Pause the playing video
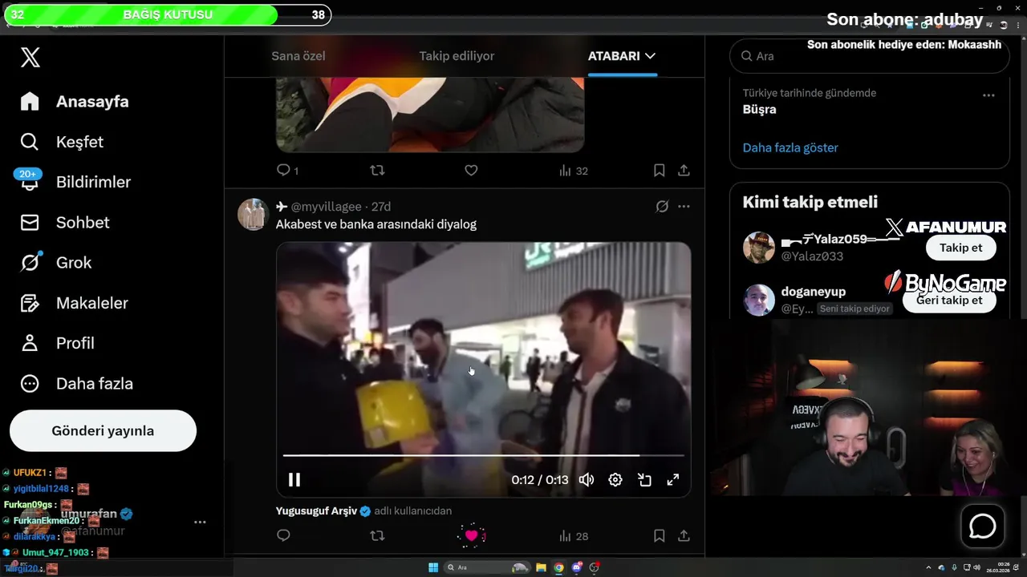The height and width of the screenshot is (577, 1027). [x=294, y=479]
